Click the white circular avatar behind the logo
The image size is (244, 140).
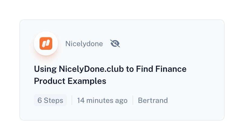pyautogui.click(x=38, y=38)
